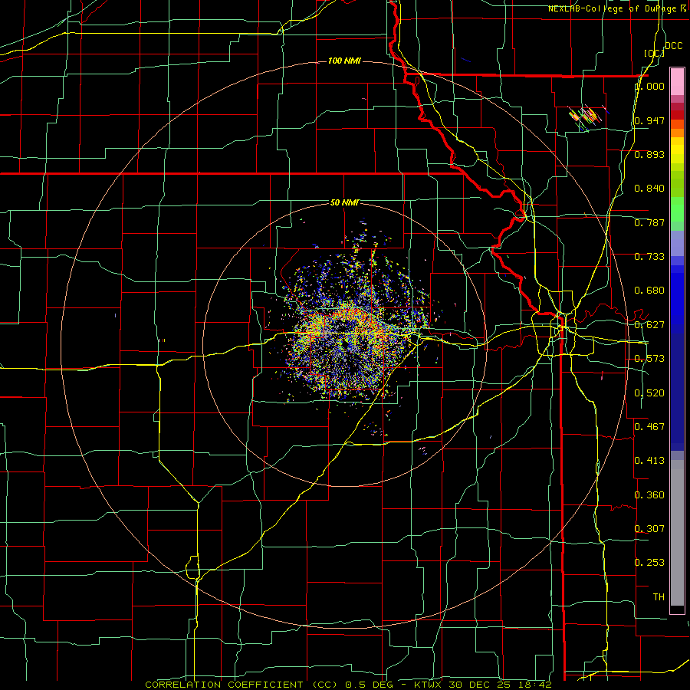690x690 pixels.
Task: Click the 0.680 legend value
Action: (649, 291)
